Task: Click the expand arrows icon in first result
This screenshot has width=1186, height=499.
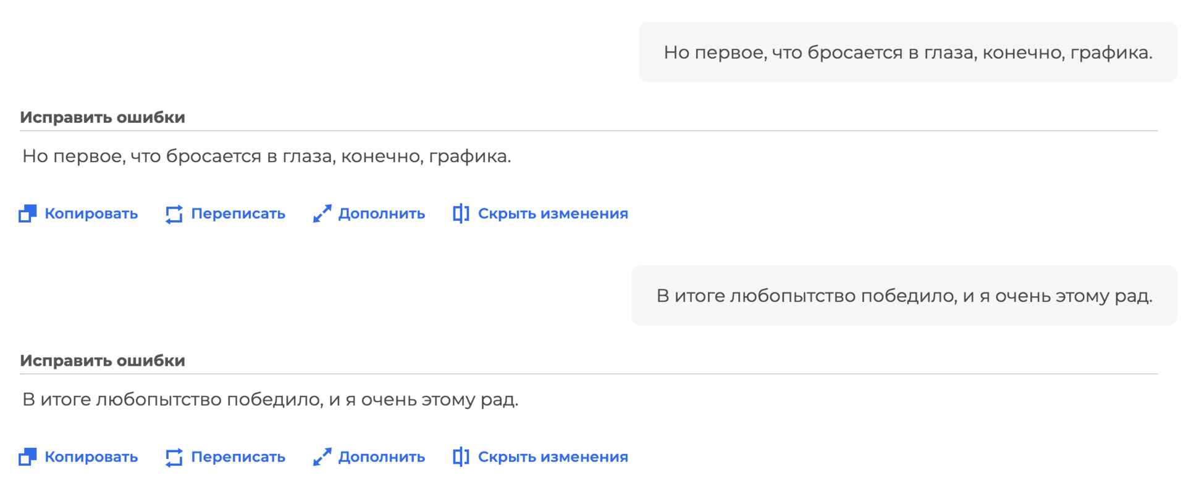Action: 322,213
